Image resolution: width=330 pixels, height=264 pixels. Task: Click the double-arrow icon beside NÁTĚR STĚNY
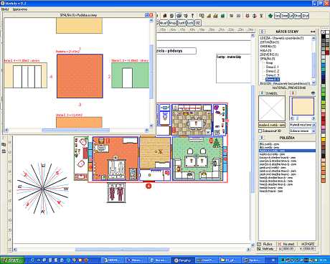click(313, 32)
